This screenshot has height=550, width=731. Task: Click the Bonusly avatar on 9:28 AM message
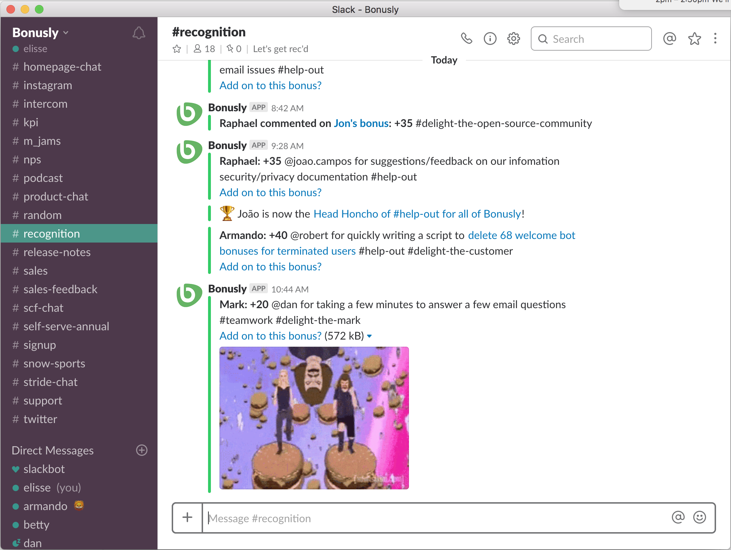pyautogui.click(x=189, y=152)
